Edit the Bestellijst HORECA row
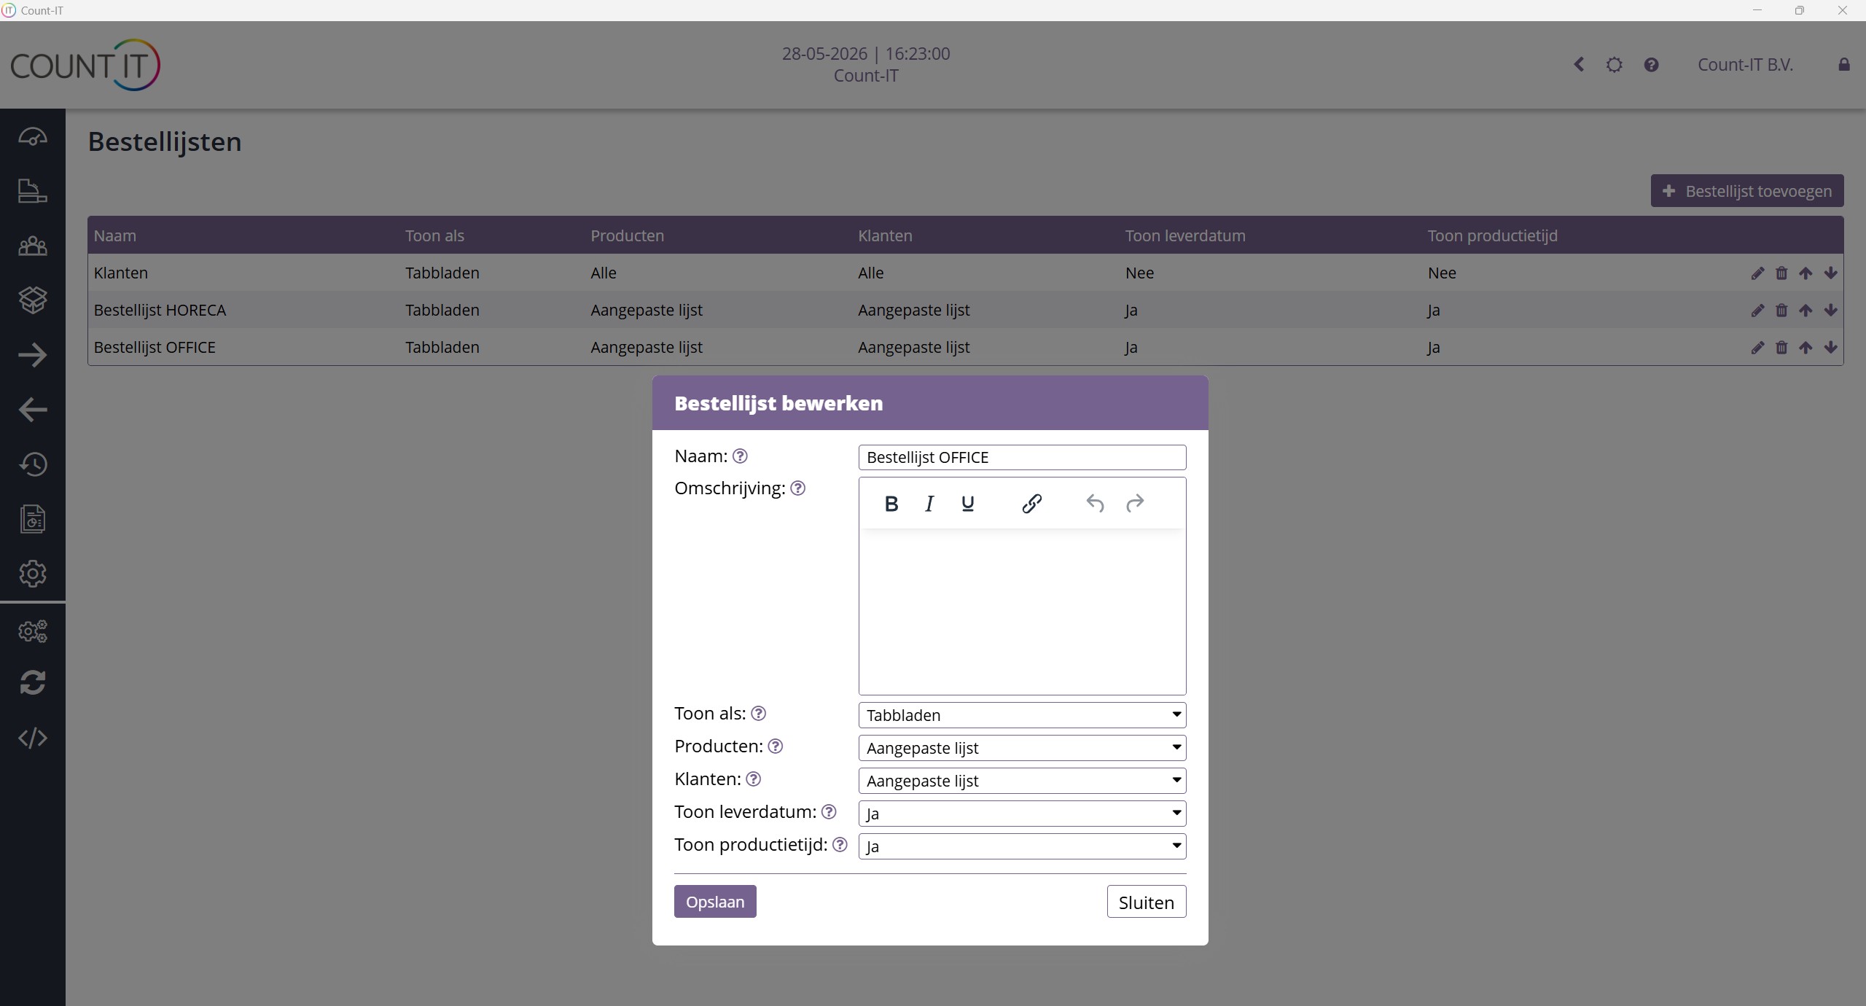Image resolution: width=1866 pixels, height=1006 pixels. point(1757,311)
